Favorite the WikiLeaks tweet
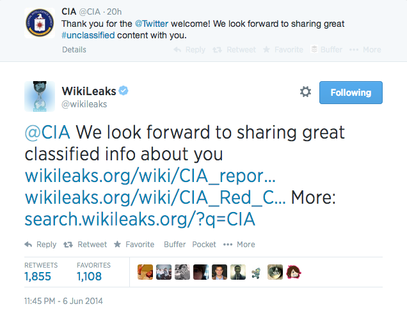407x327 pixels. click(134, 244)
